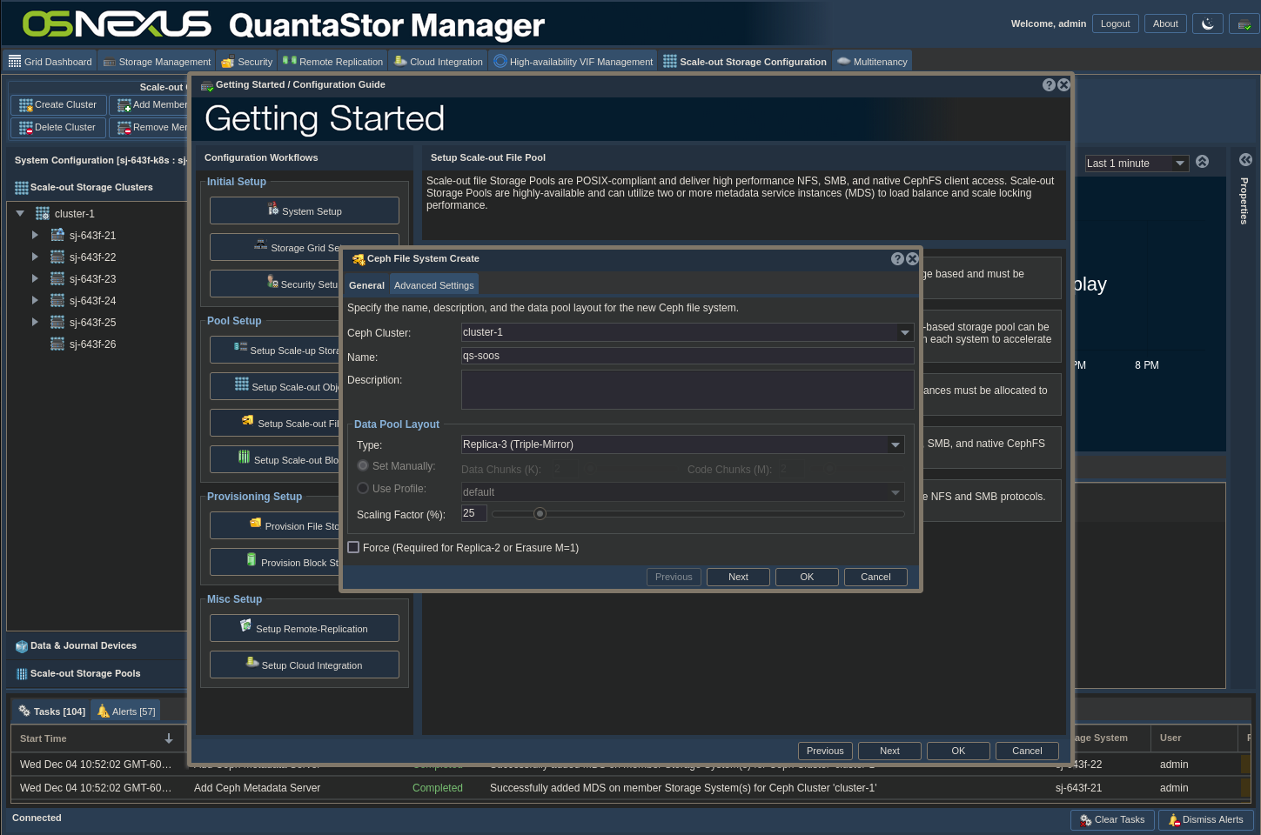The image size is (1261, 835).
Task: Open Setup Remote-Replication workflow
Action: pos(304,629)
